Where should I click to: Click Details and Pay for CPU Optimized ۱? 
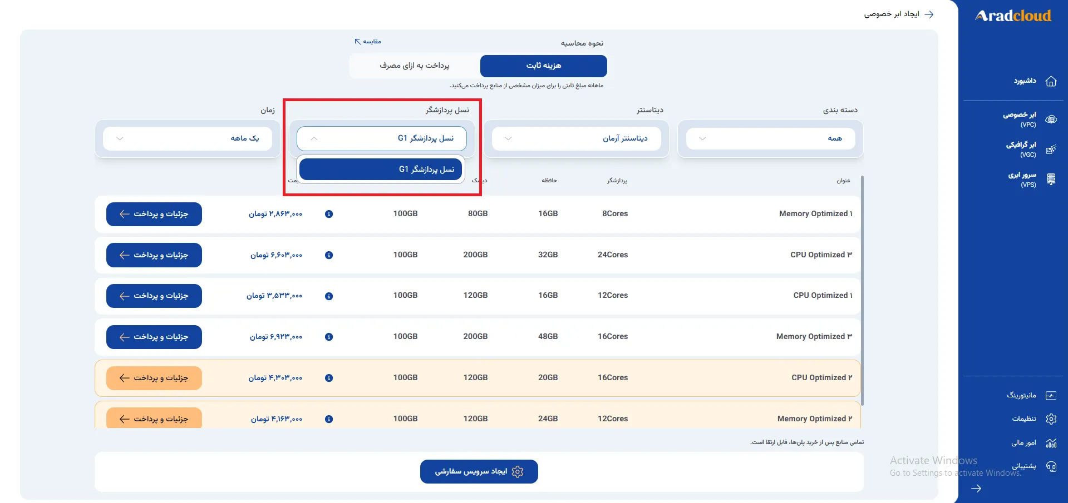coord(154,296)
